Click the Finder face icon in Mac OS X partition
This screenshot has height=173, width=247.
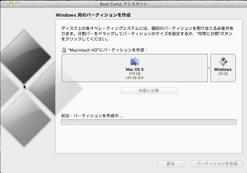[135, 61]
